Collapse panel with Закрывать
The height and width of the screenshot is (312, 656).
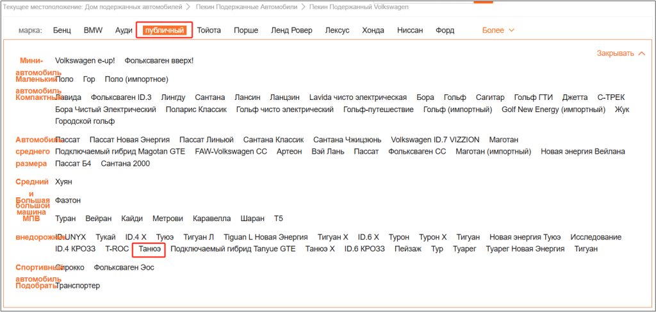coord(621,54)
